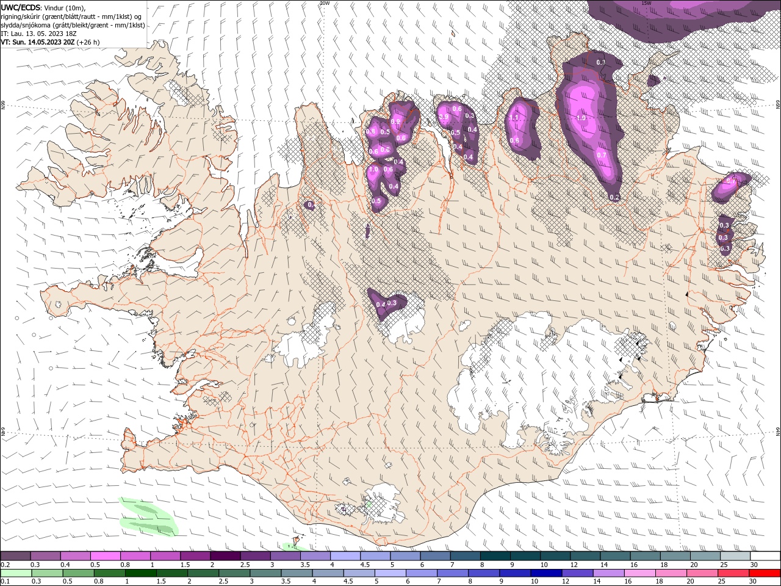This screenshot has width=781, height=586.
Task: Select upper legend swatch between 0.3 and 0.4
Action: click(x=45, y=556)
